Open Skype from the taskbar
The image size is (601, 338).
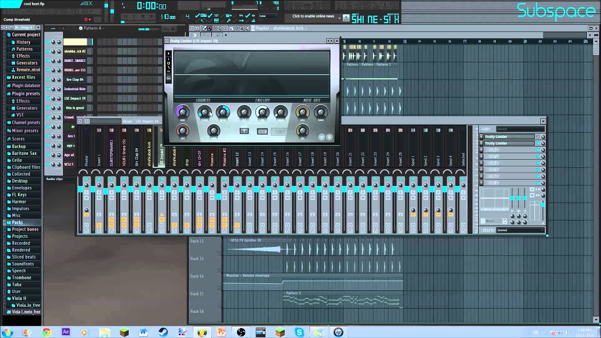(x=300, y=332)
